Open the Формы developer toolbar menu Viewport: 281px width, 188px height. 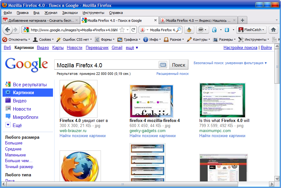tap(105, 39)
